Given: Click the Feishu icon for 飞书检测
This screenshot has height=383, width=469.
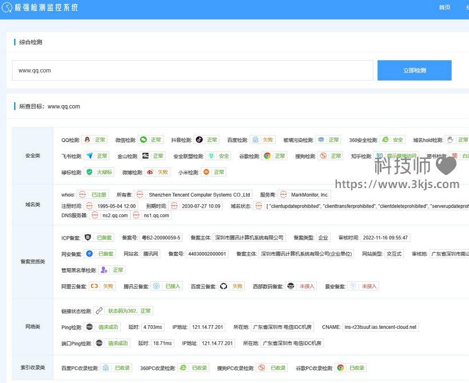Looking at the screenshot, I should [x=89, y=155].
